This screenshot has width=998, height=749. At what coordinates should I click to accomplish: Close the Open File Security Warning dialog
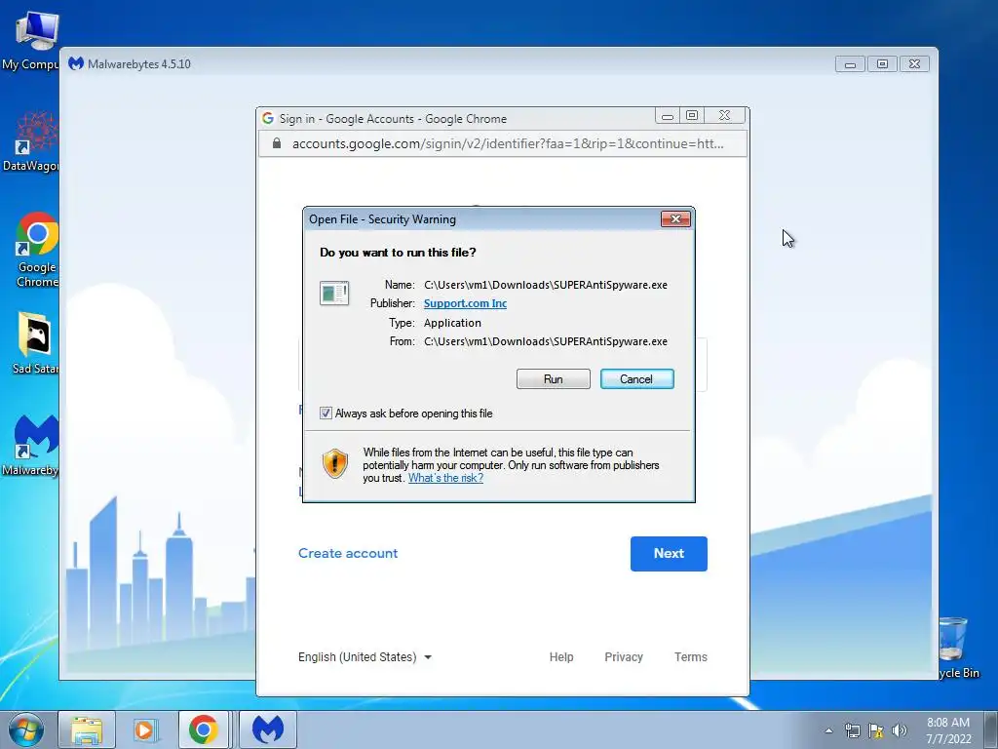point(675,219)
